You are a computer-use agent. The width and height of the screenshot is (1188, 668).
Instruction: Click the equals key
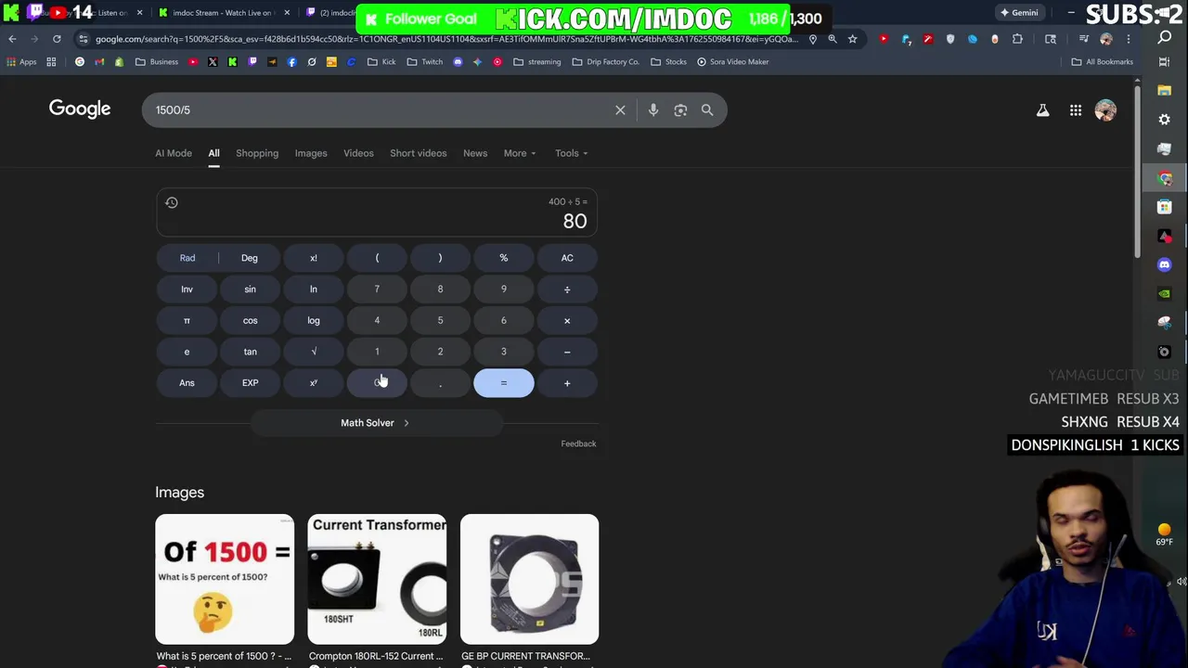(504, 383)
